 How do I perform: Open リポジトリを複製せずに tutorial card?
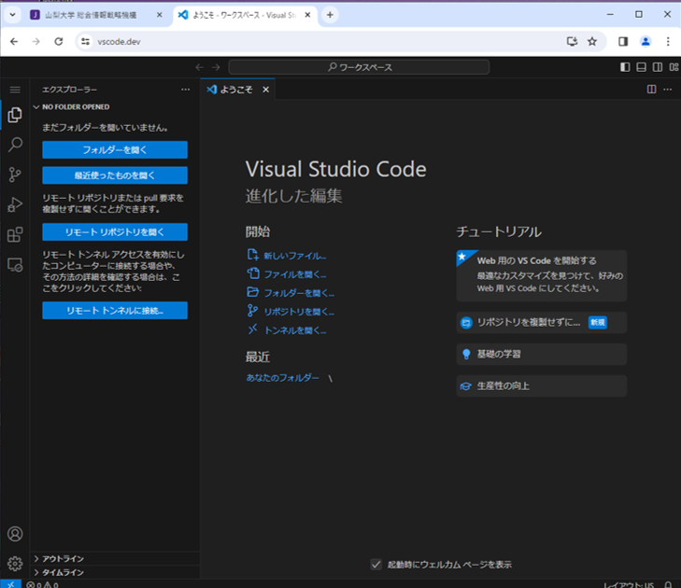coord(542,322)
